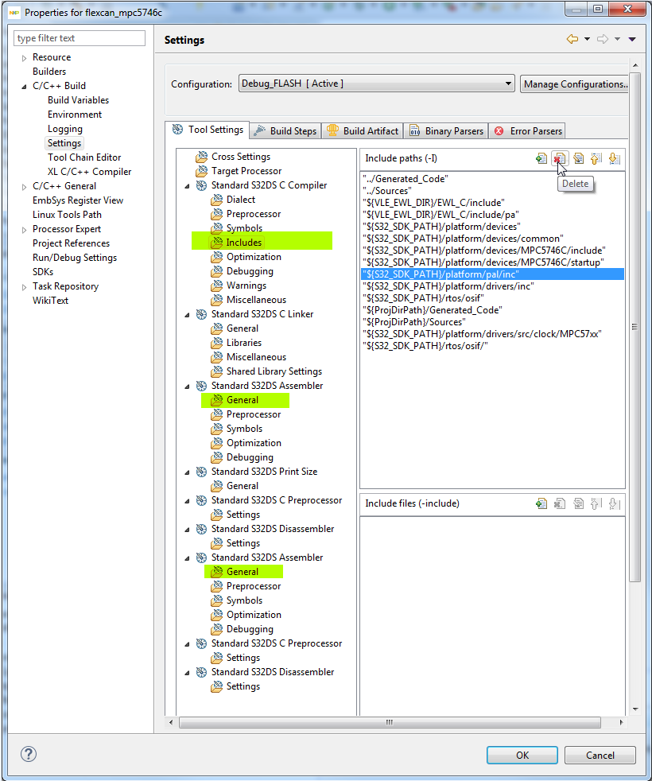Switch to Build Artifact tab

[362, 131]
